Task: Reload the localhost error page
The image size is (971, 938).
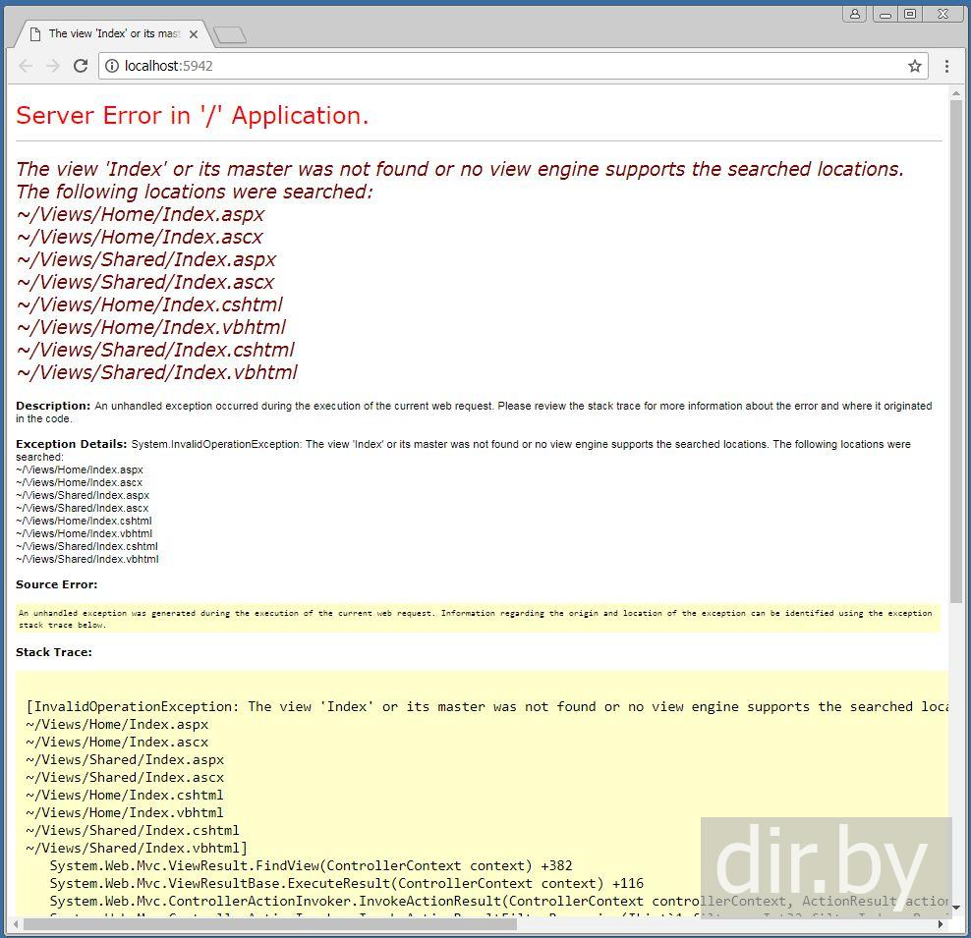Action: (81, 66)
